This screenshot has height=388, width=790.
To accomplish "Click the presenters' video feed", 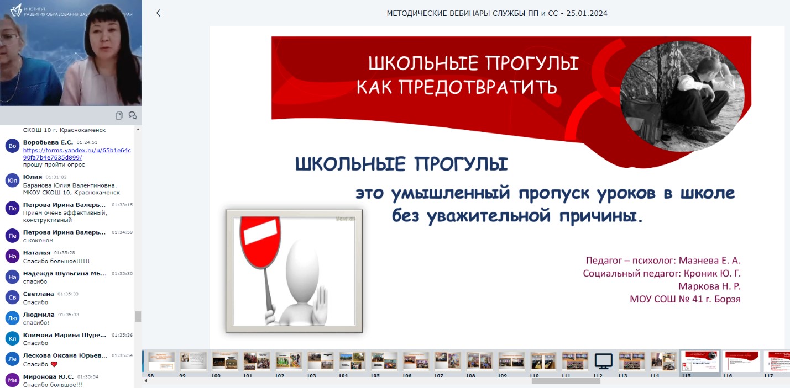I will coord(71,53).
